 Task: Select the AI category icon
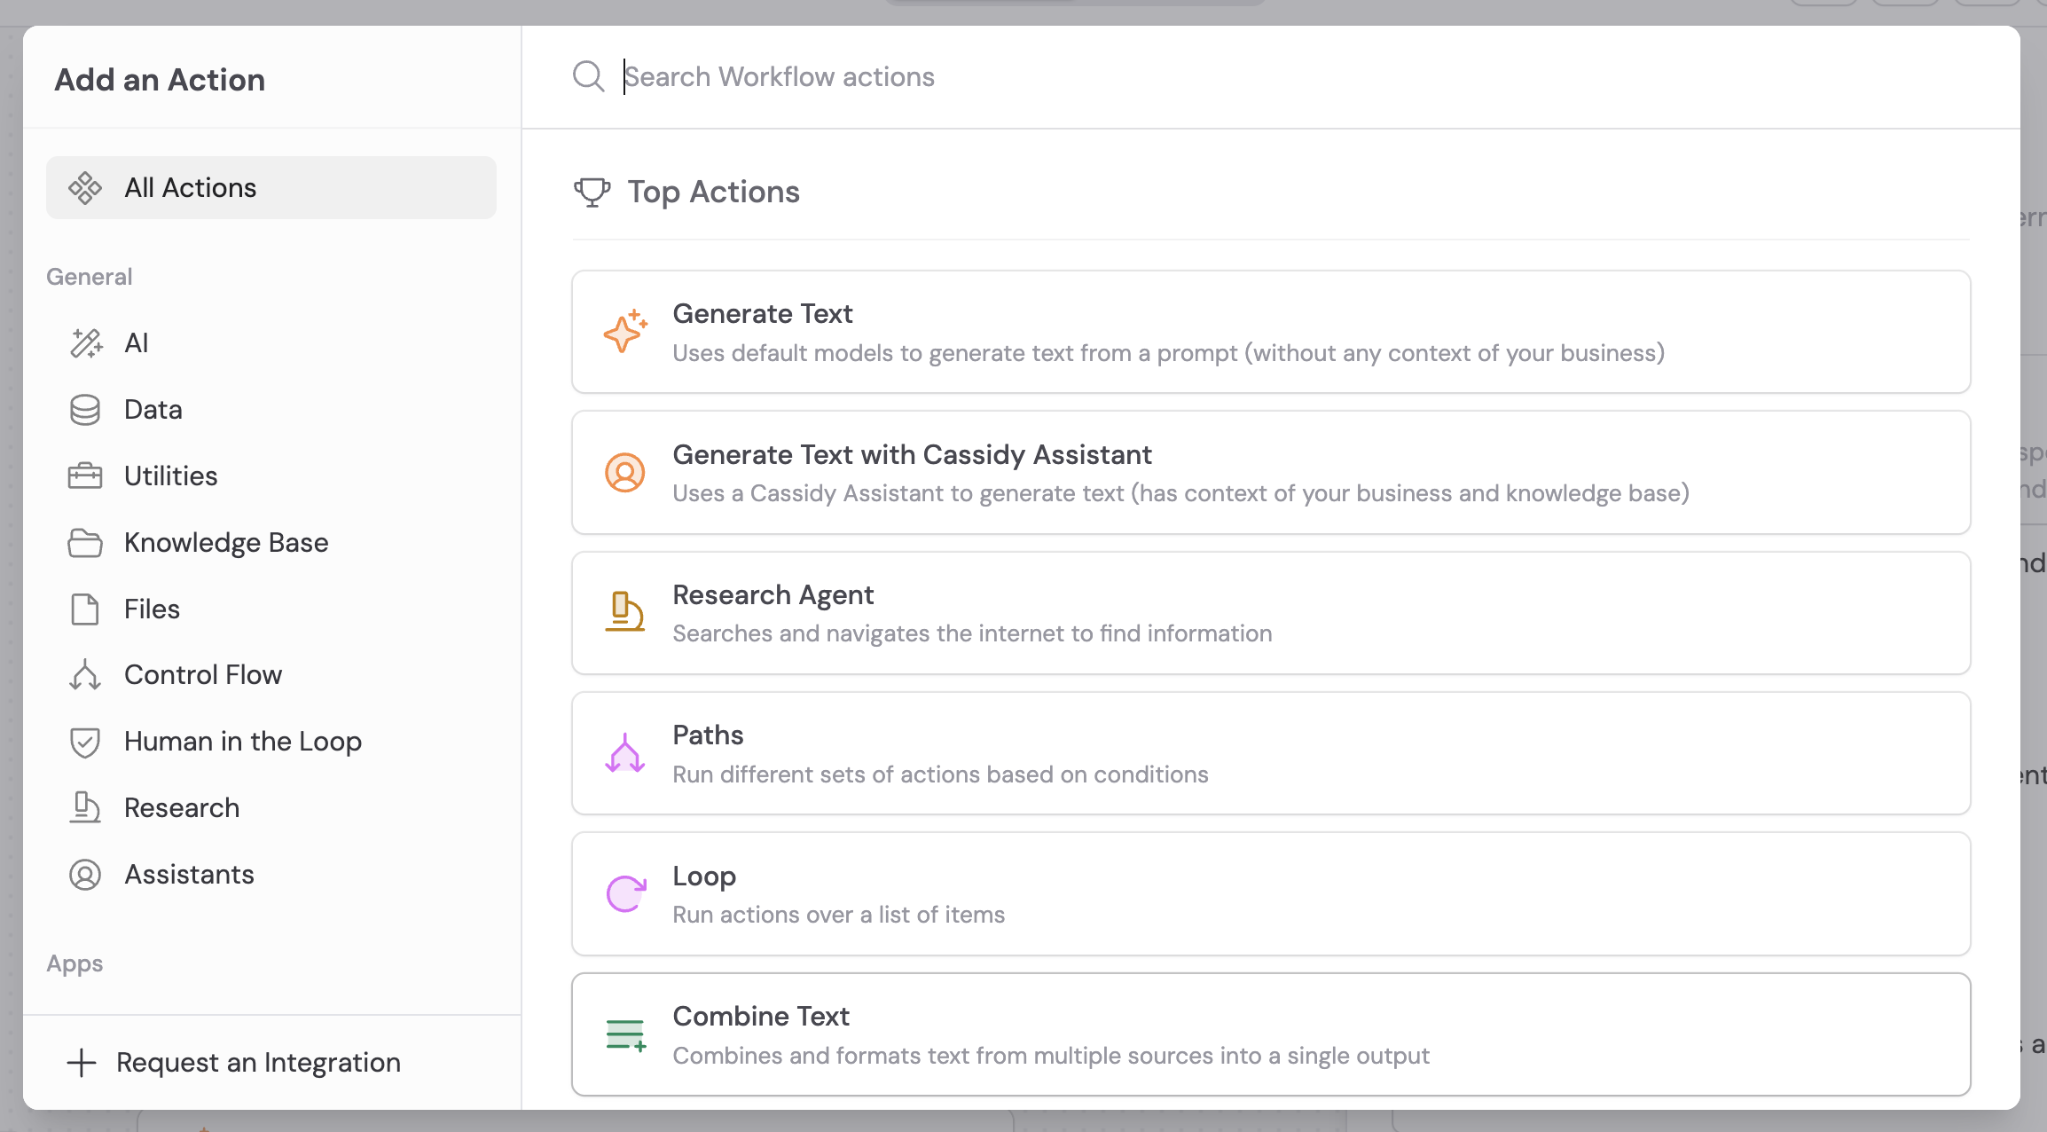86,343
